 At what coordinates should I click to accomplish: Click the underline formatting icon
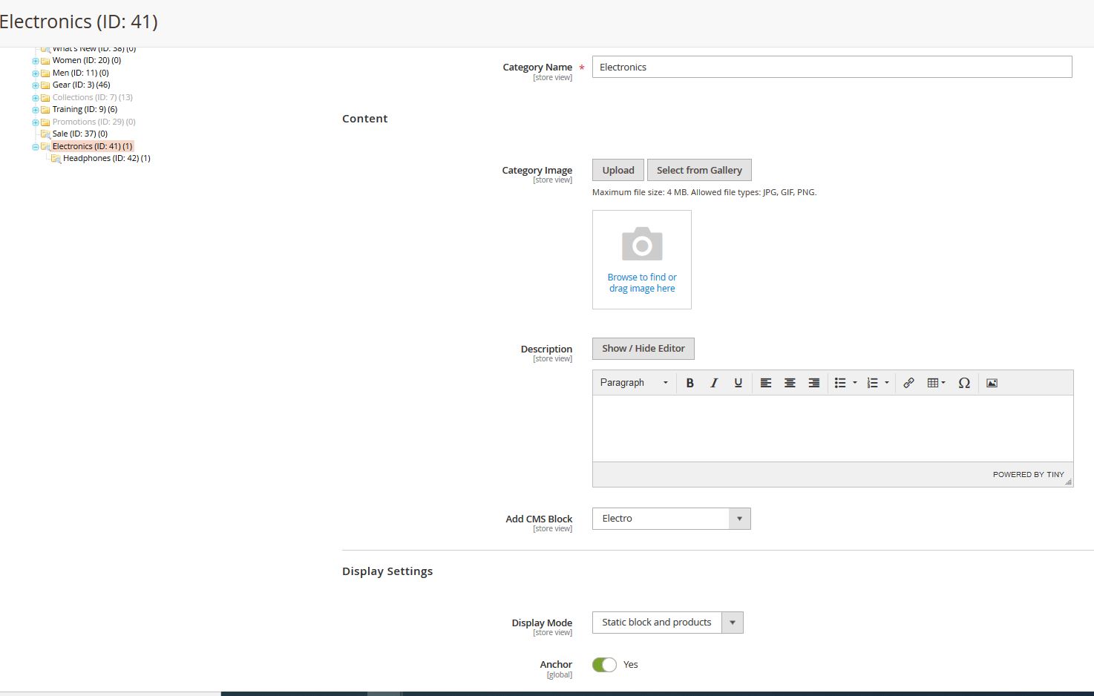737,382
